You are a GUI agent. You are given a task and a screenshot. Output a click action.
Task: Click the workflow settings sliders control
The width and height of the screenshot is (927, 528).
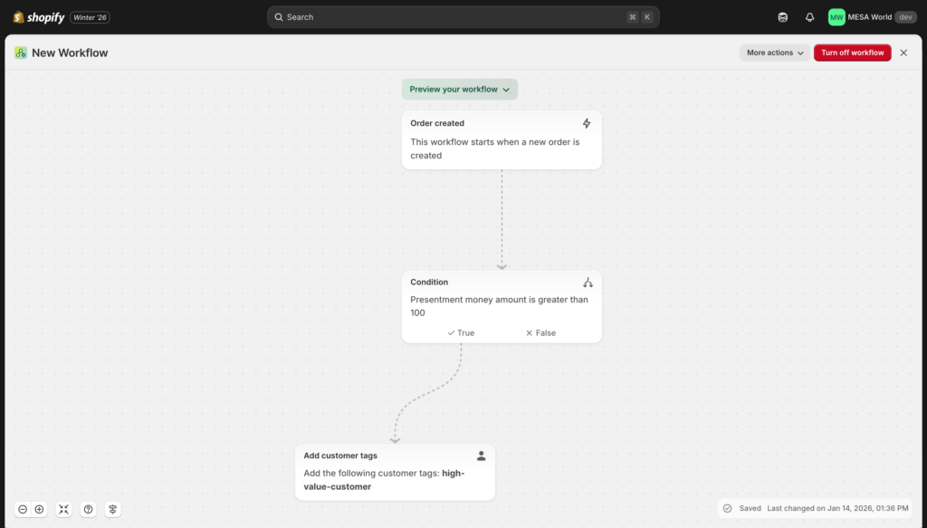click(x=112, y=509)
